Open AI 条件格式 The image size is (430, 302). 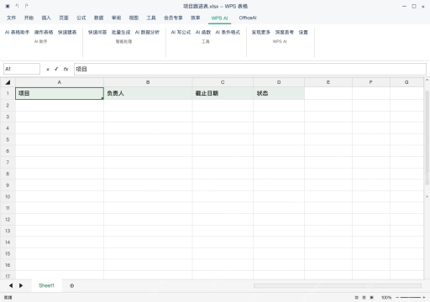click(228, 33)
